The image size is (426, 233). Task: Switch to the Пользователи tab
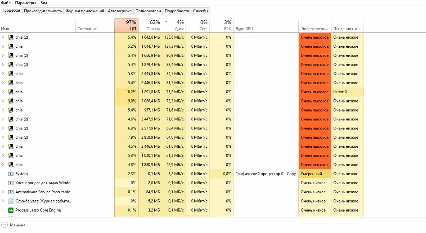click(148, 11)
